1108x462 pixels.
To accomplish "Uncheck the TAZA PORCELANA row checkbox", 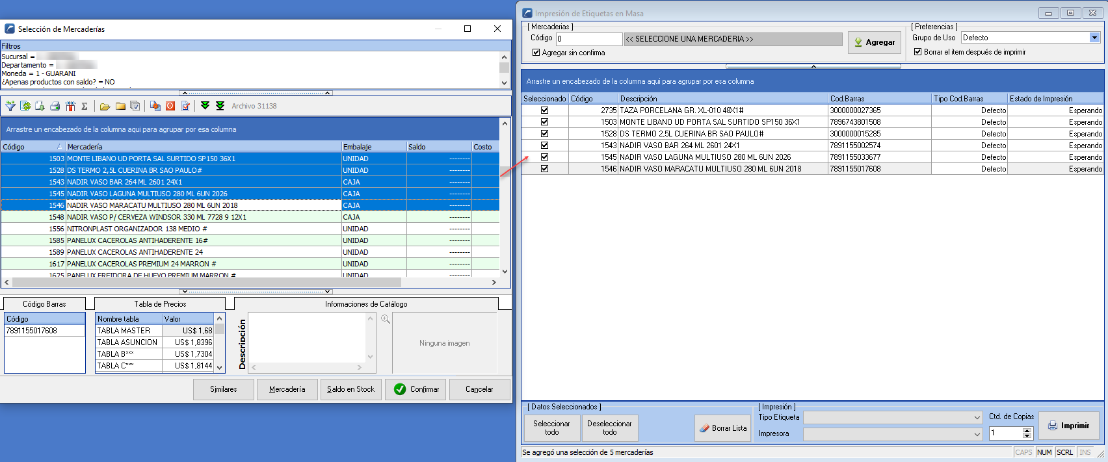I will pos(545,110).
